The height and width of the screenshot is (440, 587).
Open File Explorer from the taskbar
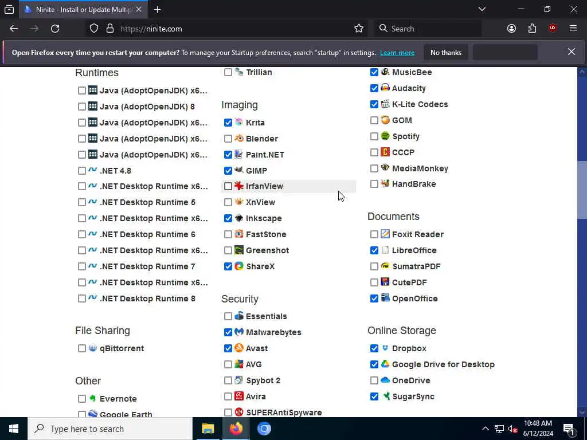coord(208,429)
